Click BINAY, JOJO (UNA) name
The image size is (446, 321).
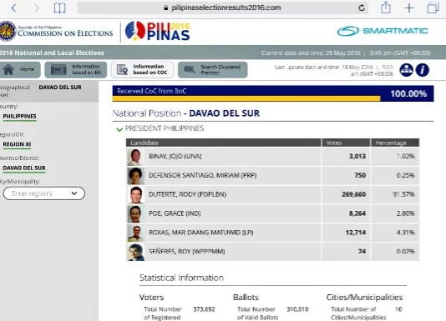[175, 156]
